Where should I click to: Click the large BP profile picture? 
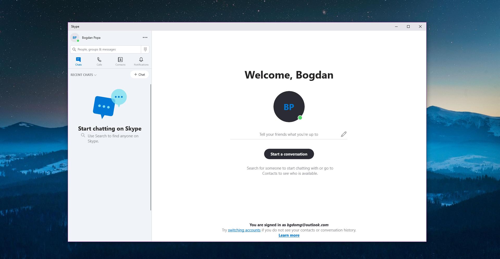[289, 106]
